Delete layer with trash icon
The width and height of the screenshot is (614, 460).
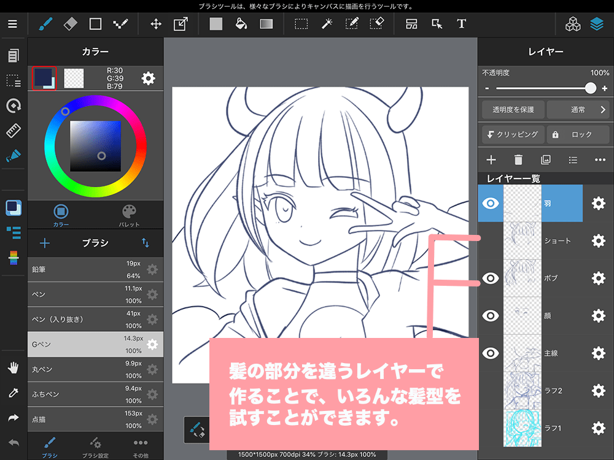(x=518, y=159)
